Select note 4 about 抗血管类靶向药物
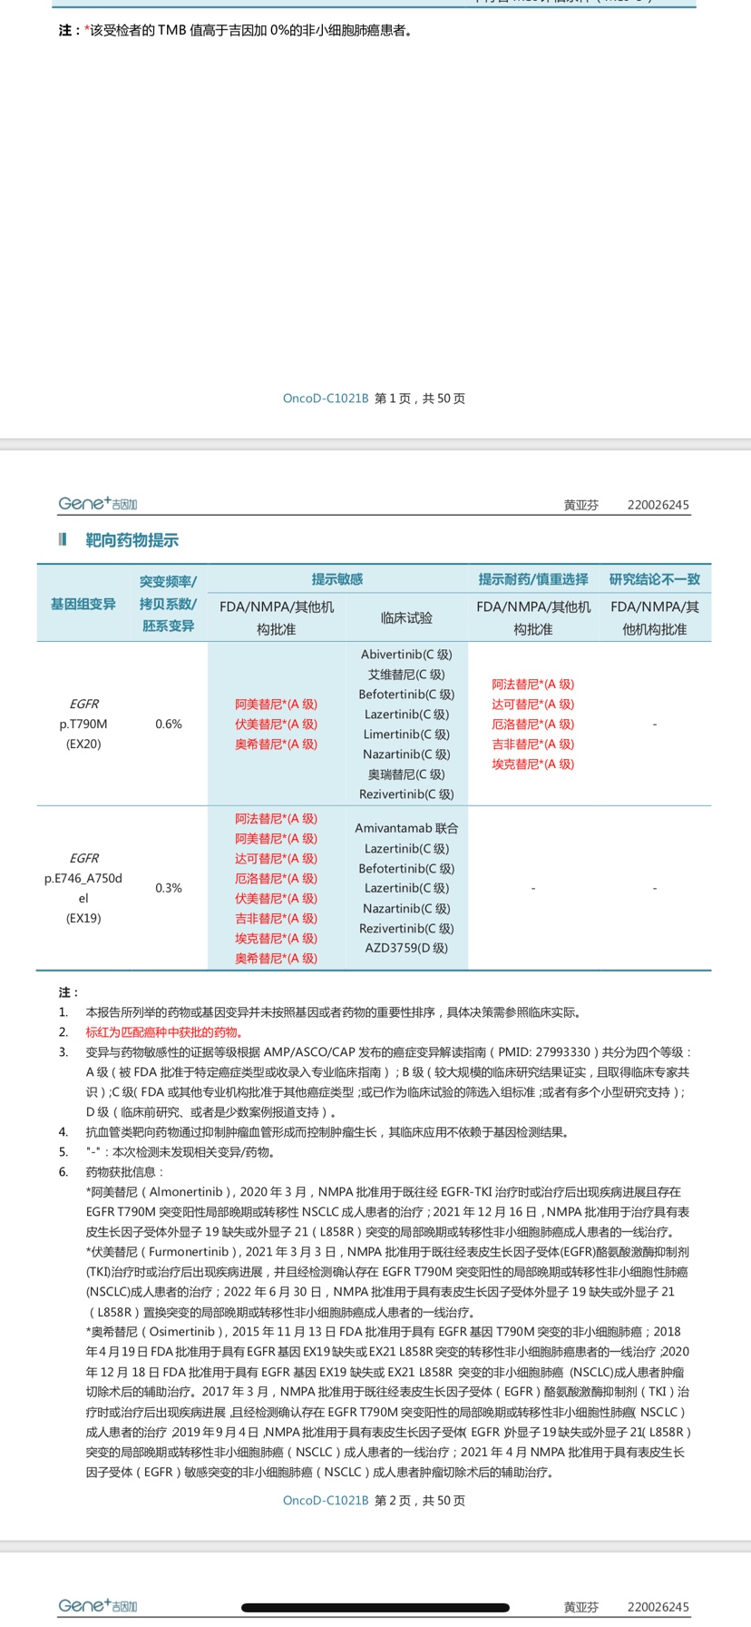The height and width of the screenshot is (1627, 751). [x=327, y=1132]
